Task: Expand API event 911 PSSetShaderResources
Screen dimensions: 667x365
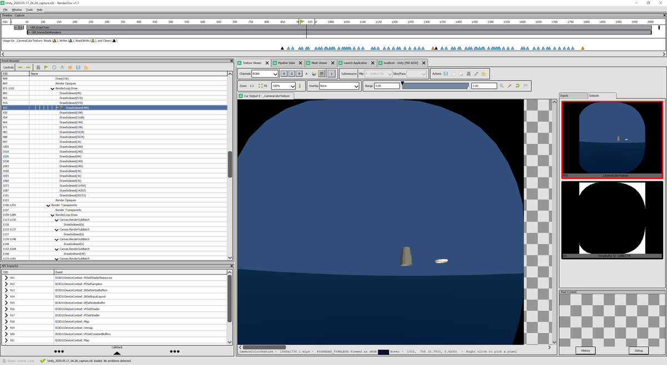Action: pos(6,277)
